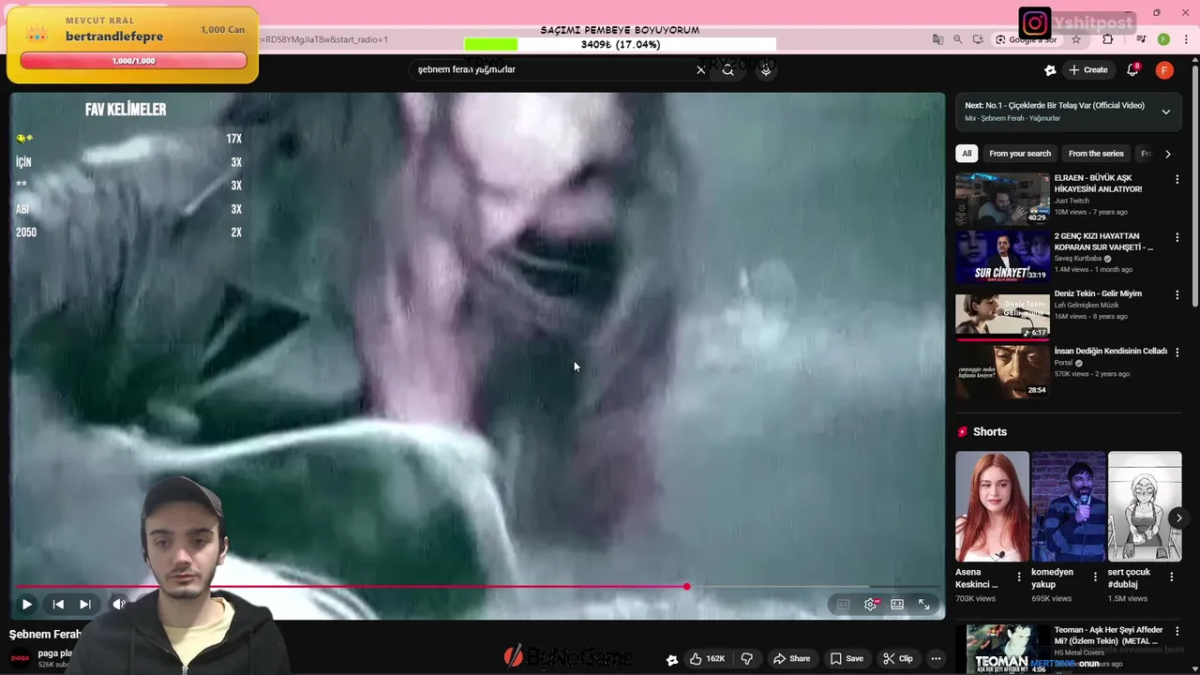The image size is (1200, 675).
Task: Select the All filter chip
Action: click(967, 154)
